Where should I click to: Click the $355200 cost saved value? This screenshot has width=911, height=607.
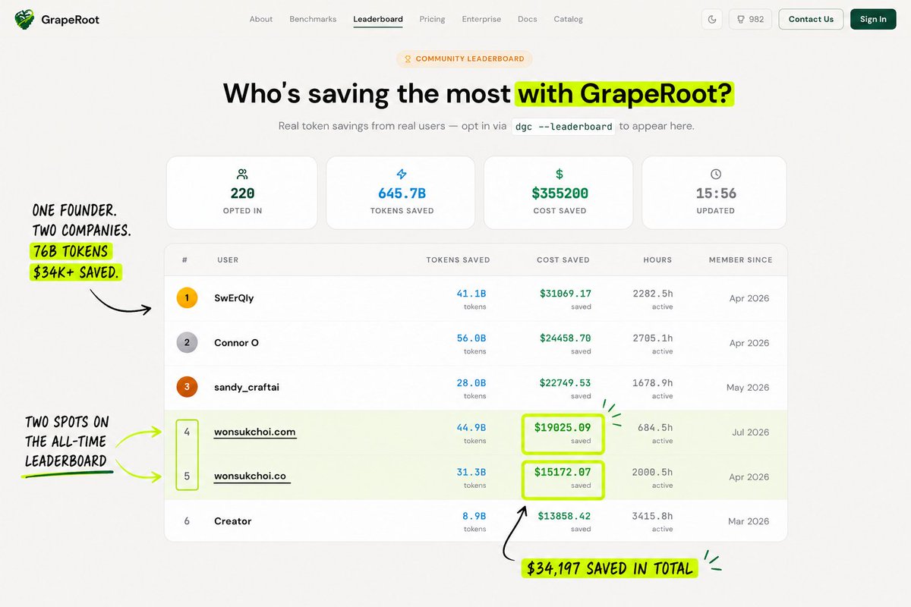coord(560,193)
